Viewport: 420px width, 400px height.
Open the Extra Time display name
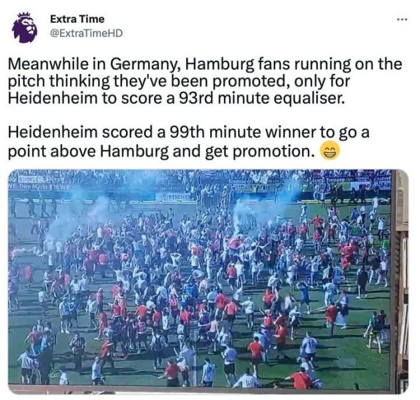coord(77,19)
